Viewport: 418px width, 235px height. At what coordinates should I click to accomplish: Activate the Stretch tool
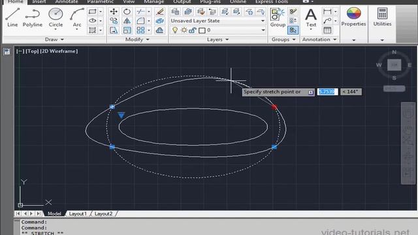(114, 30)
